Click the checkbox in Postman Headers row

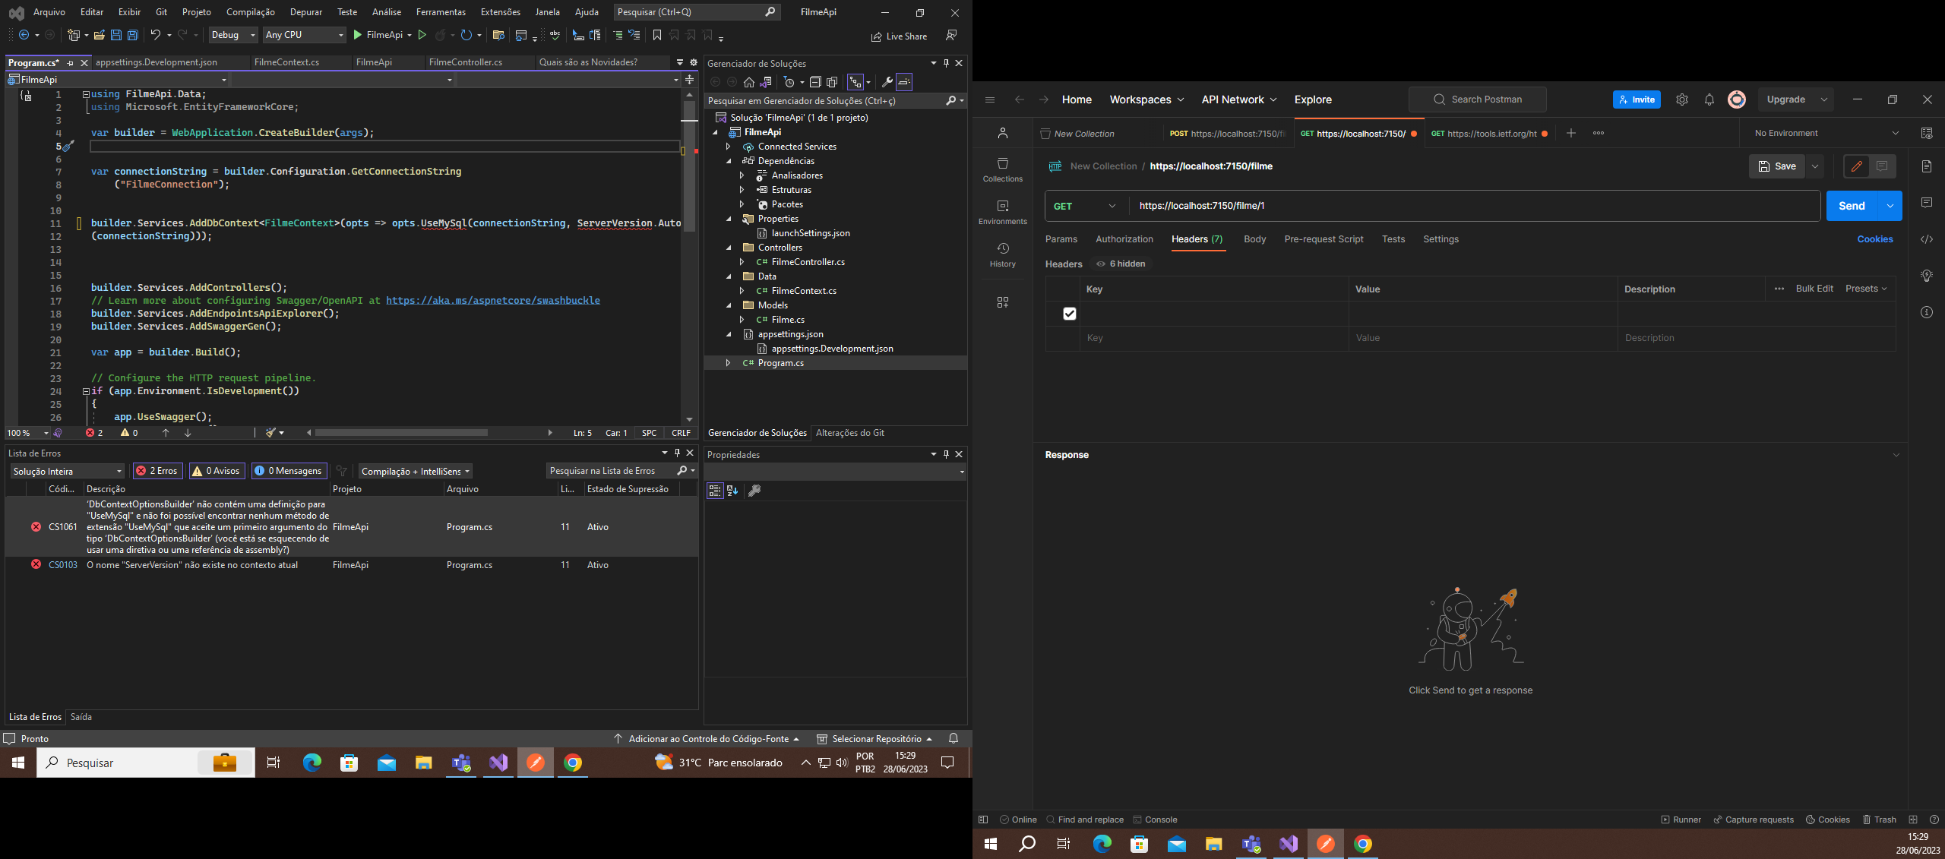(x=1069, y=314)
